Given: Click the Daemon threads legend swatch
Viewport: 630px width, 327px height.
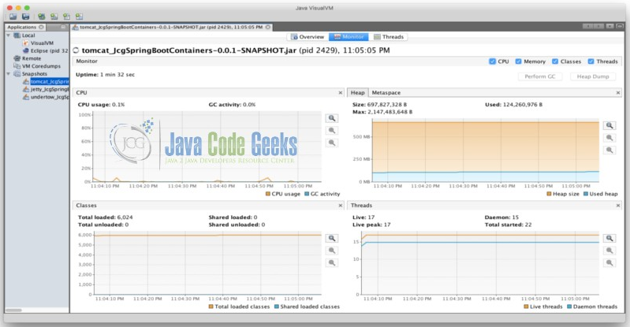Looking at the screenshot, I should coord(569,307).
